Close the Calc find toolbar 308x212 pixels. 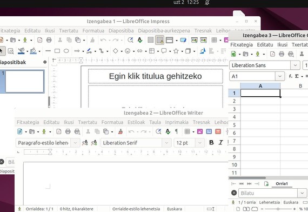[234, 193]
